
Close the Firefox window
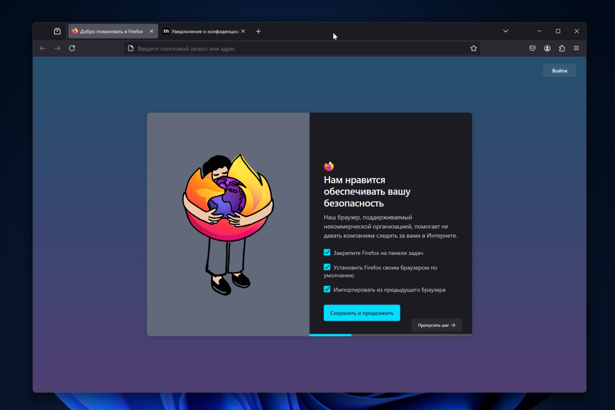pyautogui.click(x=577, y=31)
